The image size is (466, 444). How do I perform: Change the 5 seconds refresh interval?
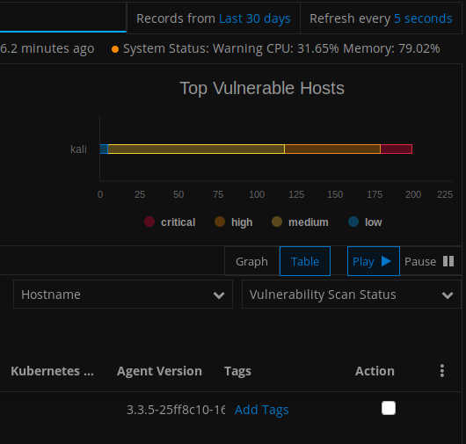[x=423, y=18]
